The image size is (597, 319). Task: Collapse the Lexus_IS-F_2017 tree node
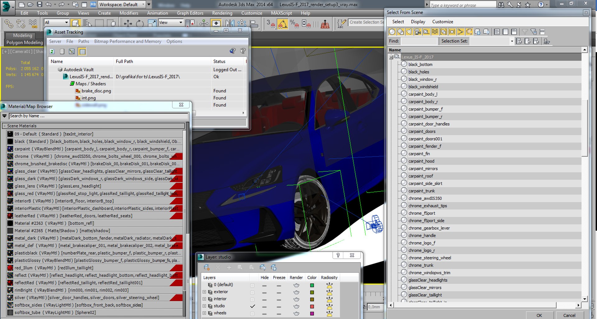pos(391,57)
